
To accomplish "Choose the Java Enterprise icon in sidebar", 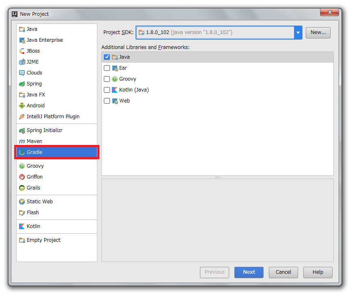I will [22, 40].
